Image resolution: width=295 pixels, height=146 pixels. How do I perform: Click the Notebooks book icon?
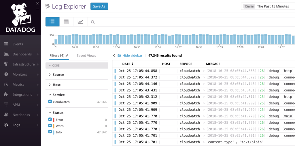[x=6, y=115]
